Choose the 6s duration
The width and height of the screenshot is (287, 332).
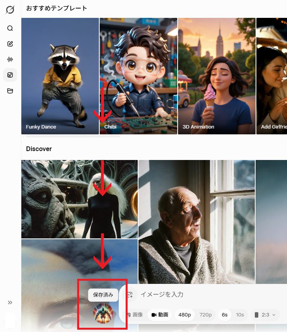225,315
